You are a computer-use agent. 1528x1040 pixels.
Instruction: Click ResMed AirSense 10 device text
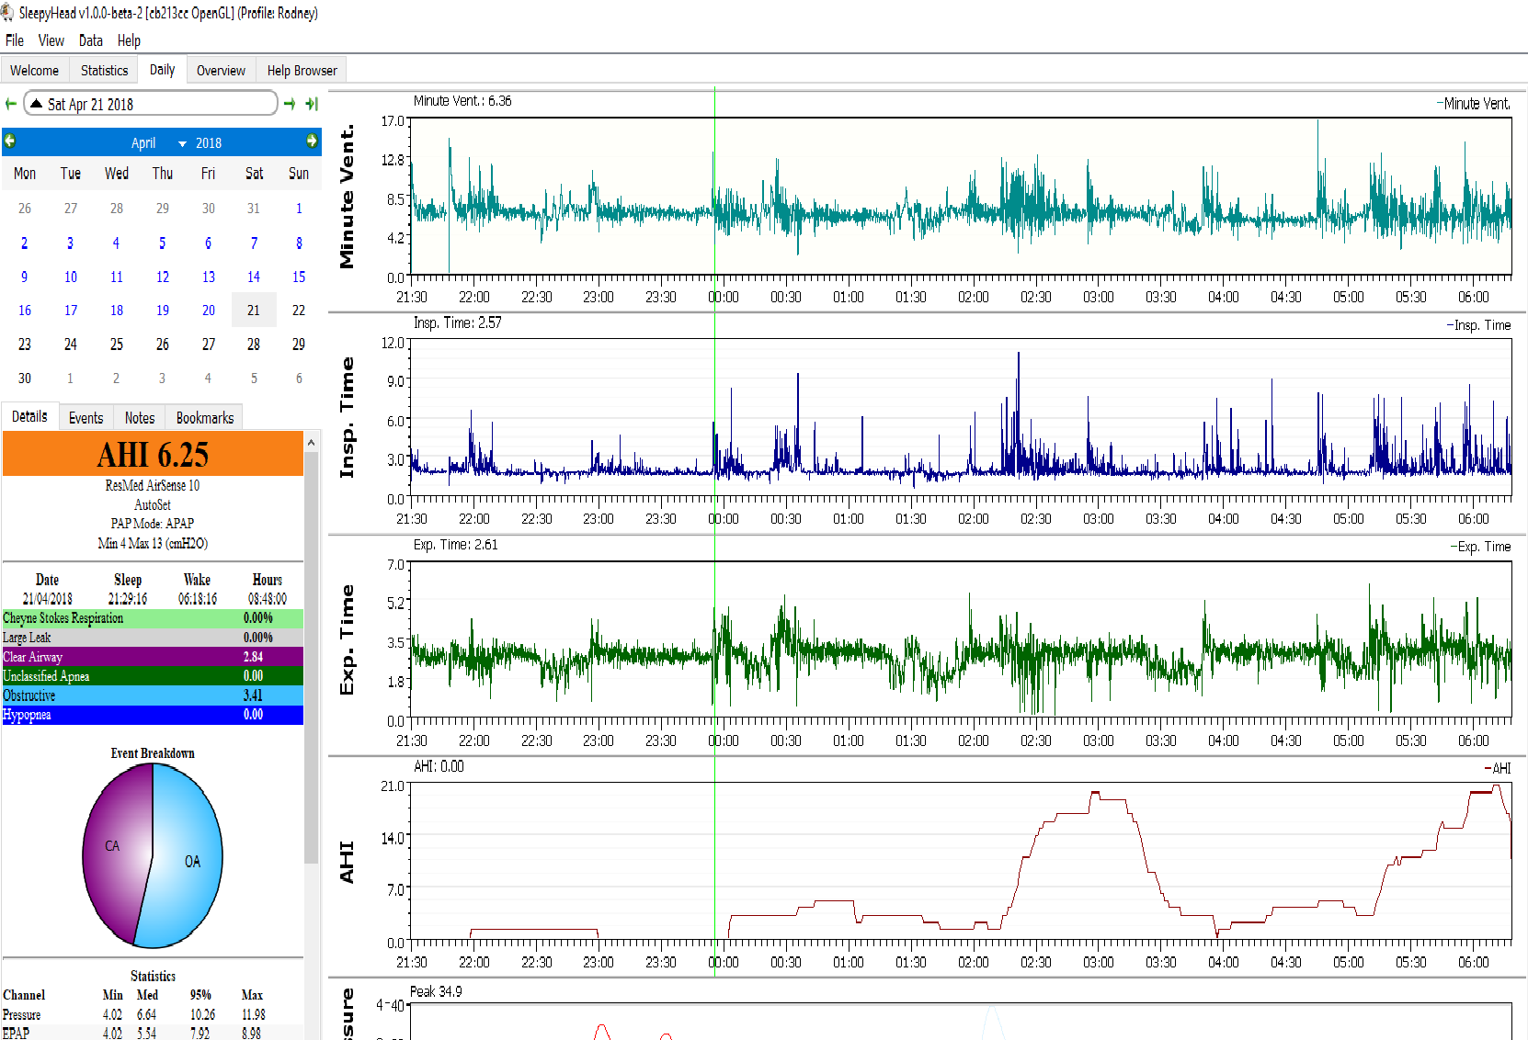click(x=153, y=485)
